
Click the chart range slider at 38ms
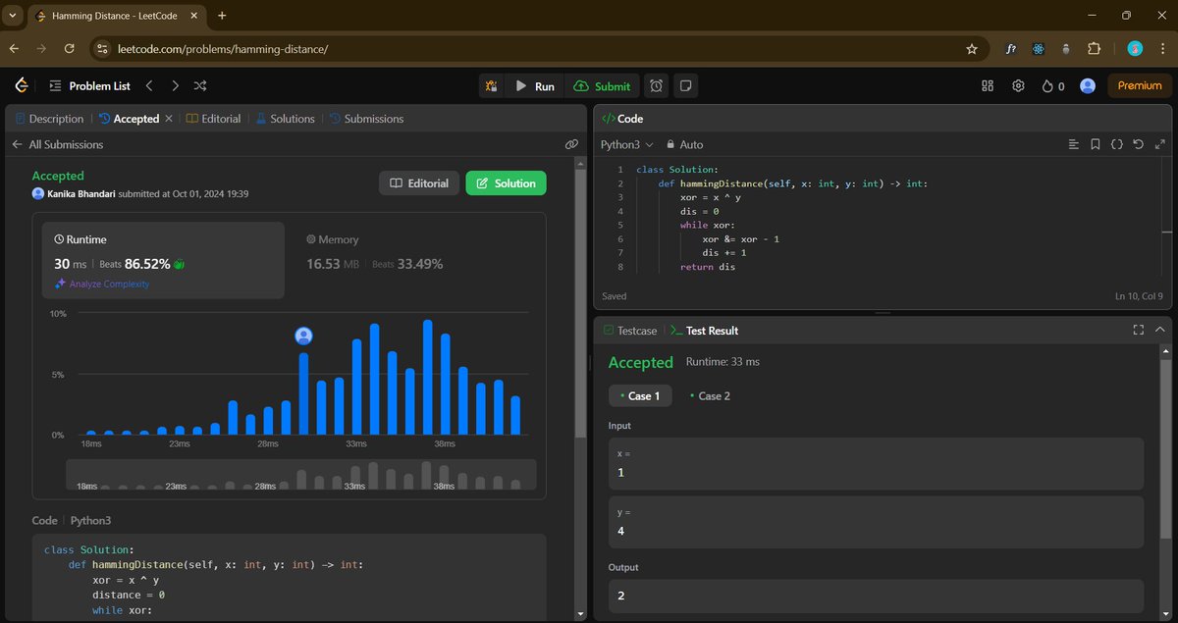tap(444, 487)
